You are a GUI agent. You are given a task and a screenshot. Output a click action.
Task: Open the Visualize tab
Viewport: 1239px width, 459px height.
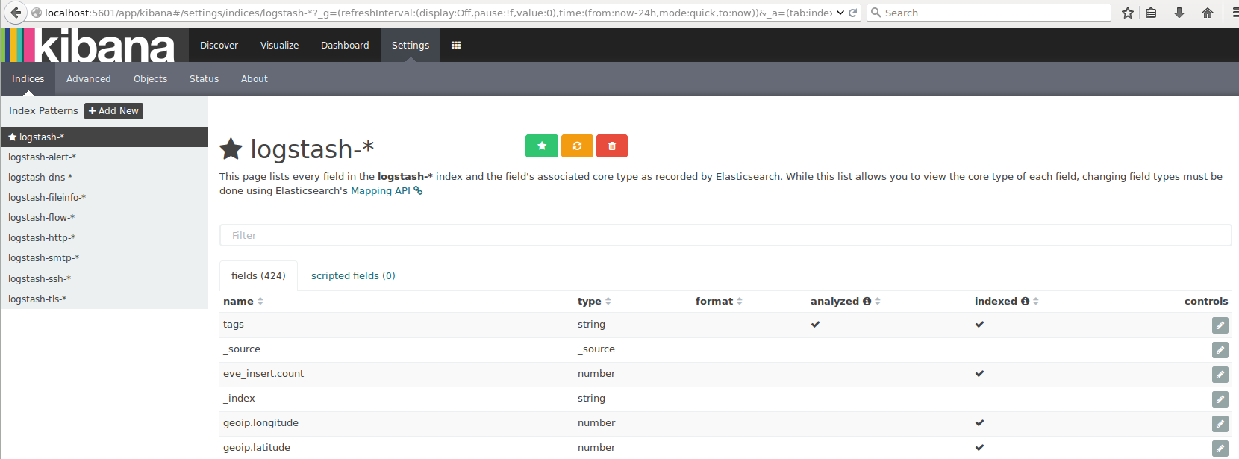click(279, 46)
